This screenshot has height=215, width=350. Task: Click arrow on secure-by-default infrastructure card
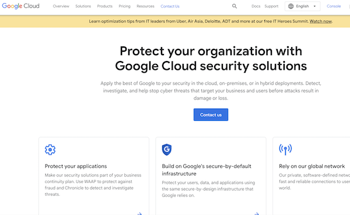(x=257, y=214)
